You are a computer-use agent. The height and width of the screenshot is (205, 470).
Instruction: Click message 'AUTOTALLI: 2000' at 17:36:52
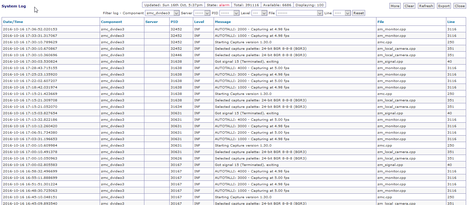[x=252, y=29]
